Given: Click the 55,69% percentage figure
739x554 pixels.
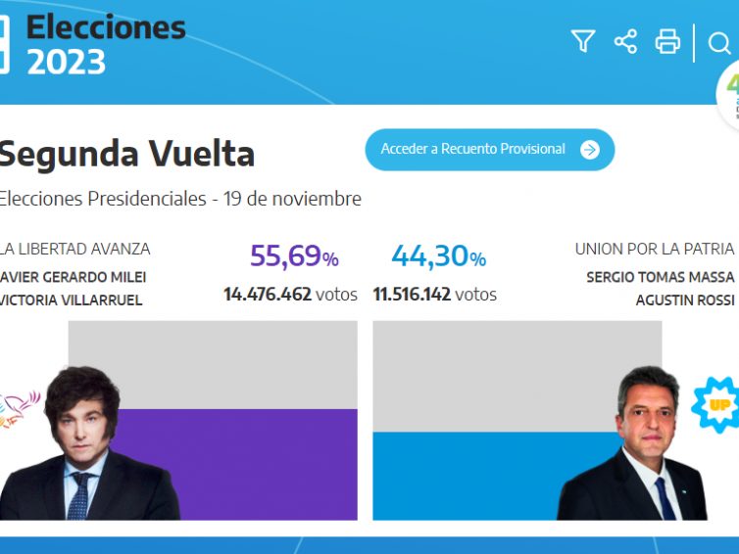Looking at the screenshot, I should click(x=294, y=256).
